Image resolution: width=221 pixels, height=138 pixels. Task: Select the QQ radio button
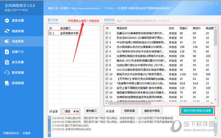(x=74, y=111)
